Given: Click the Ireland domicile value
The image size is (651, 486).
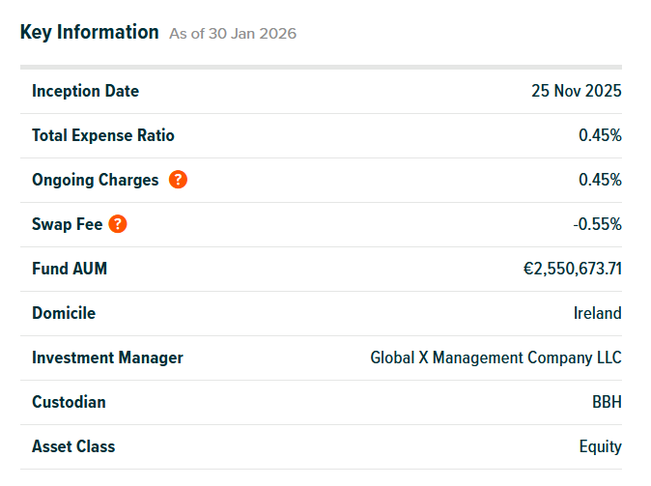Looking at the screenshot, I should click(x=598, y=313).
